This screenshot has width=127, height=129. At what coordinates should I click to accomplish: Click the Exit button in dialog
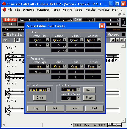coord(94,108)
